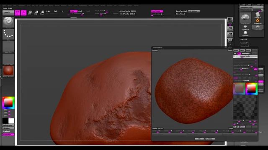268x150 pixels.
Task: Open the Preferences menu
Action: [83, 5]
